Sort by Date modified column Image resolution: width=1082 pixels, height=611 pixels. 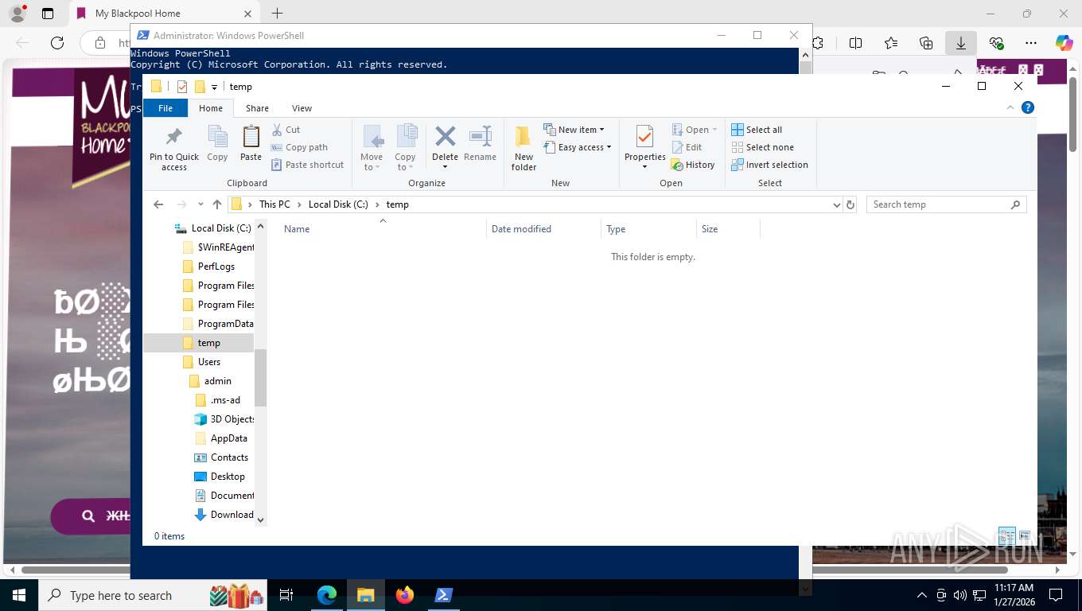(543, 228)
